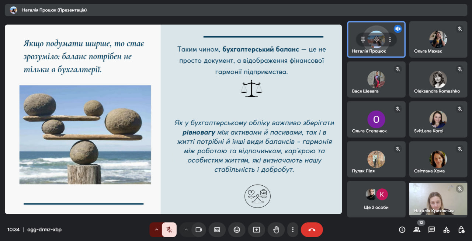The image size is (472, 241).
Task: Show the people list panel
Action: (417, 230)
